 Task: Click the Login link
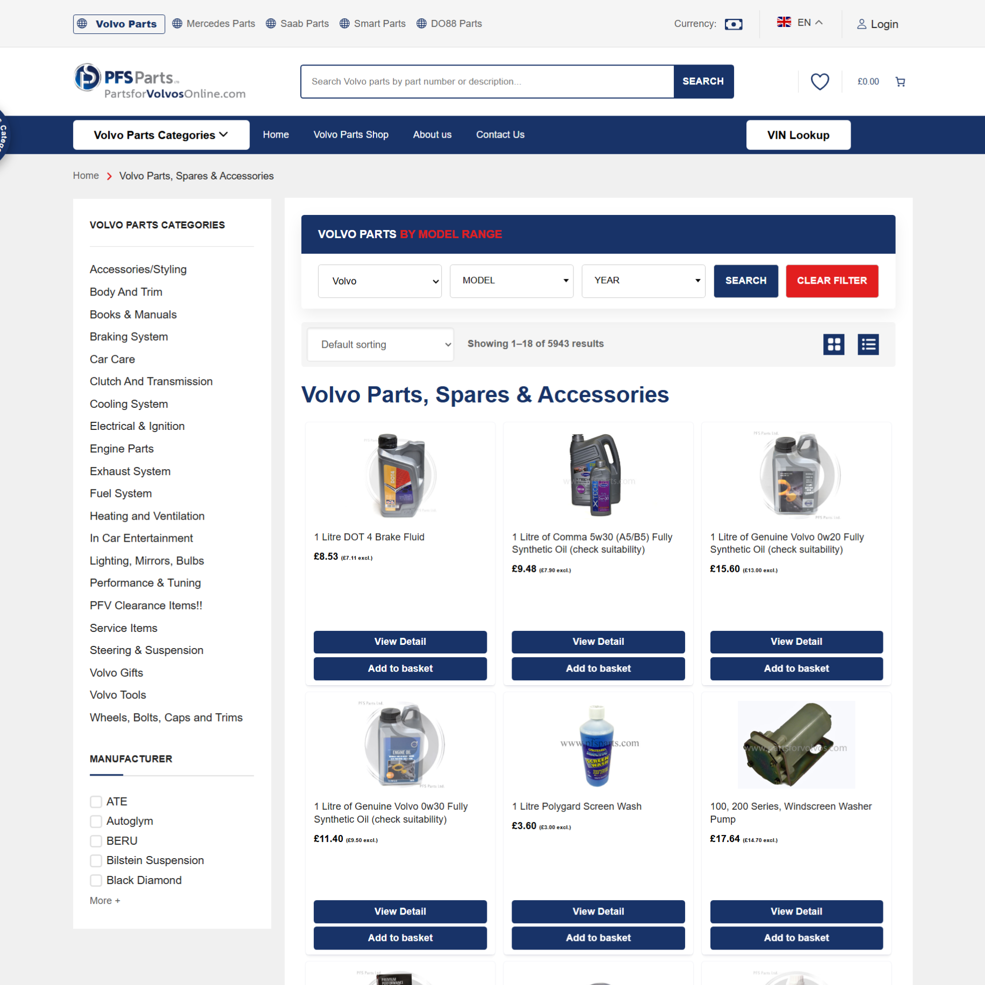[x=884, y=24]
